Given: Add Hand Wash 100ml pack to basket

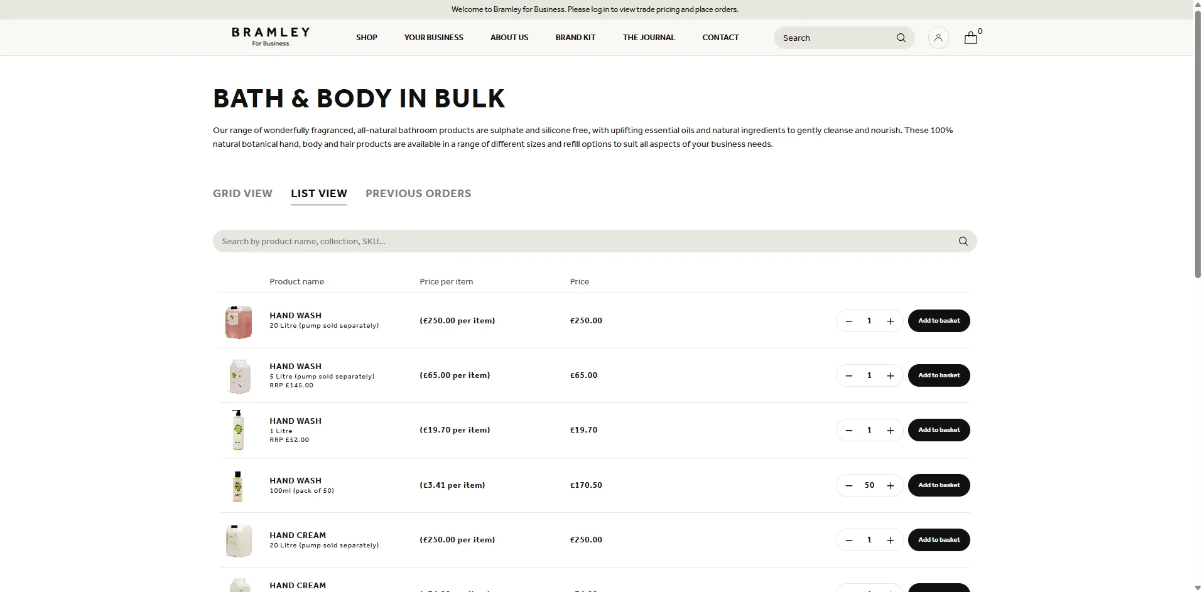Looking at the screenshot, I should tap(939, 485).
